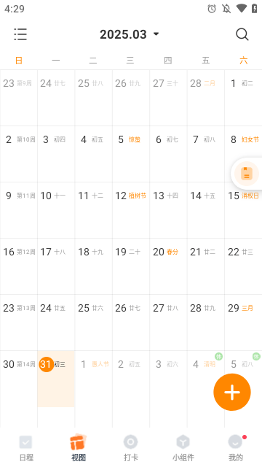Select today, March 31

click(x=56, y=379)
